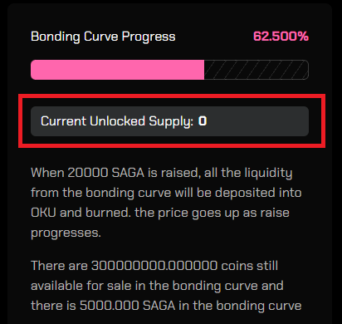Click the striped unfilled portion of progress bar
342x324 pixels.
click(x=256, y=70)
